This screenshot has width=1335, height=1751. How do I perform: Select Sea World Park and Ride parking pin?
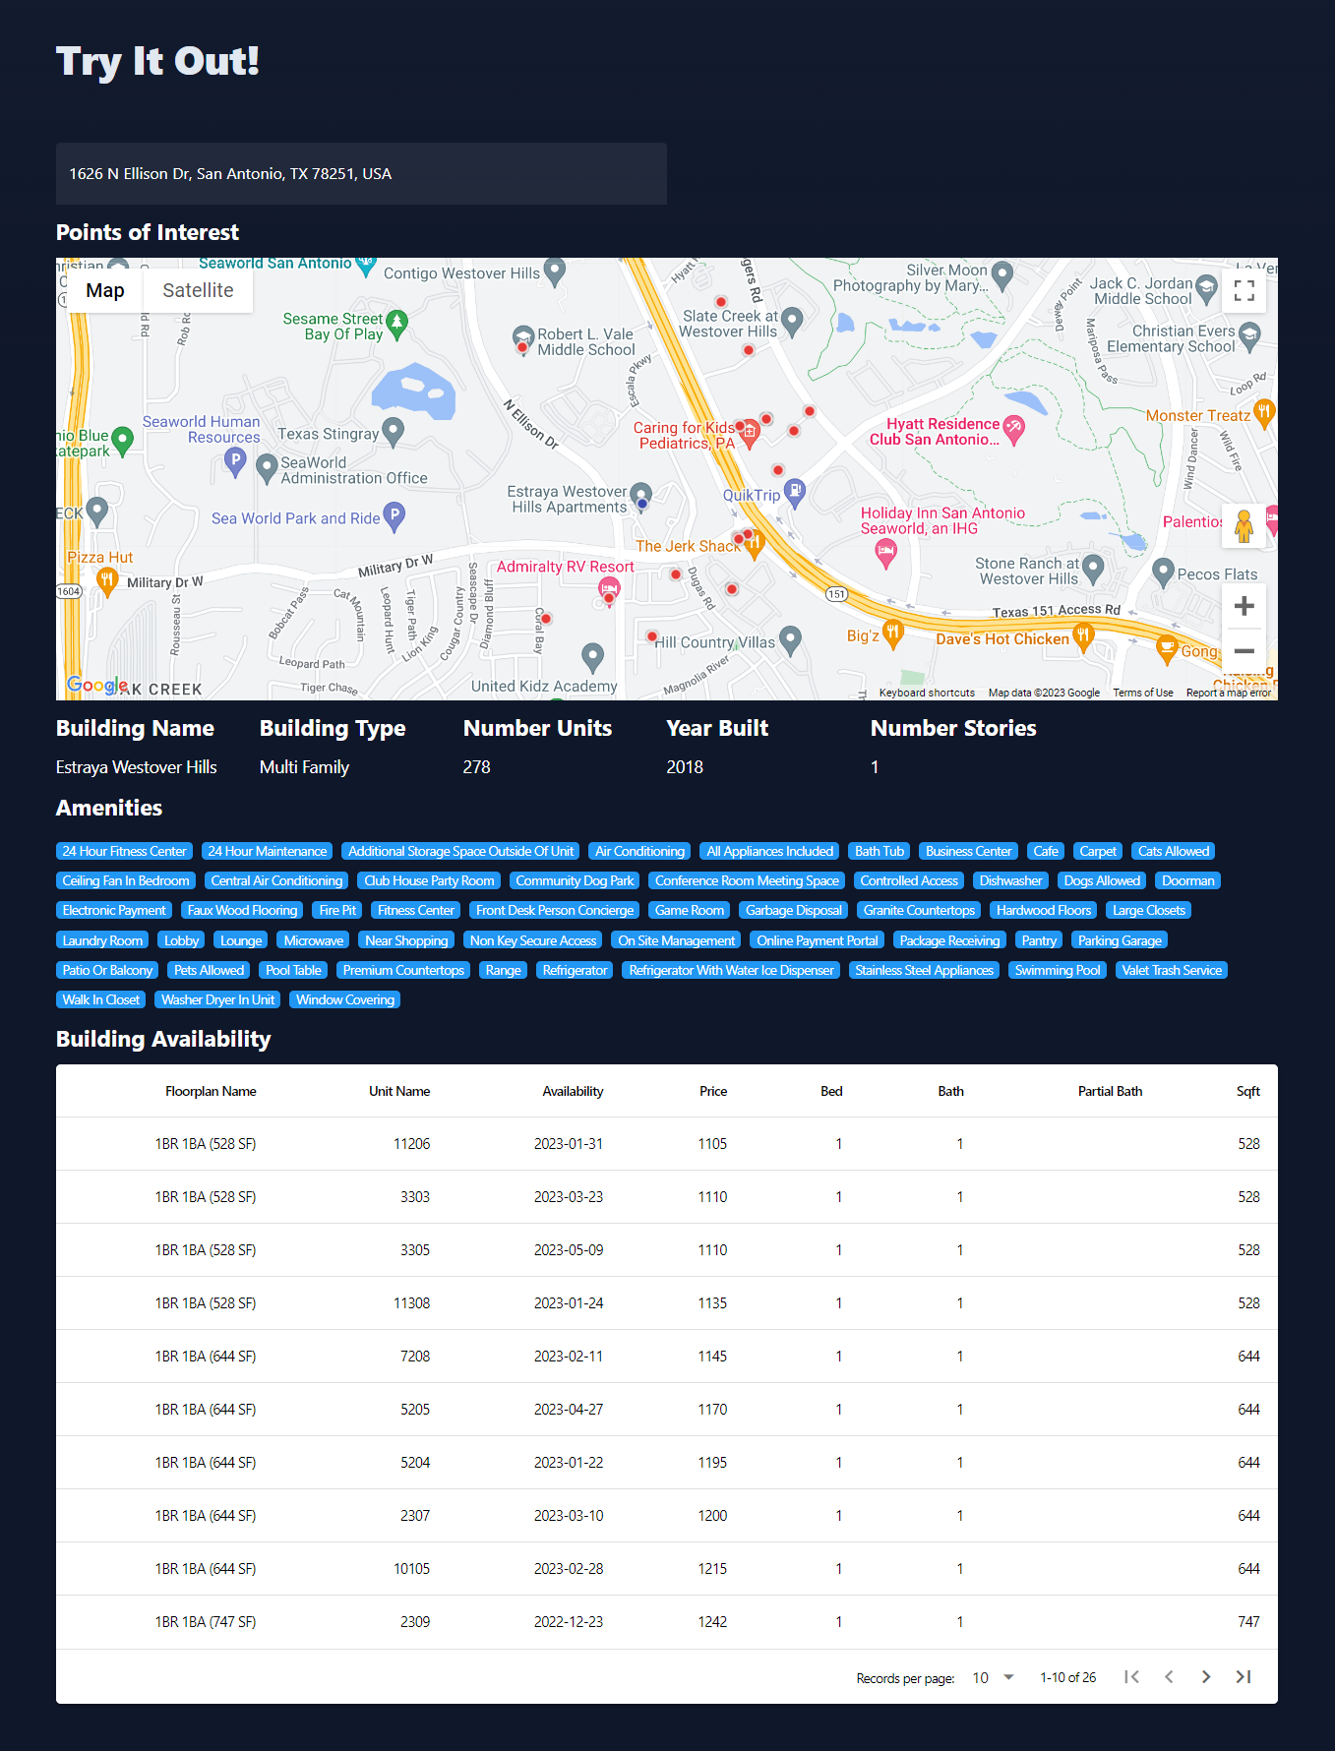394,515
